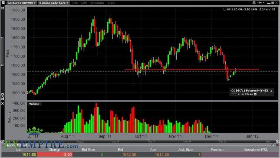Close the Quote Panel with the red X
280x158 pixels.
[x=277, y=145]
